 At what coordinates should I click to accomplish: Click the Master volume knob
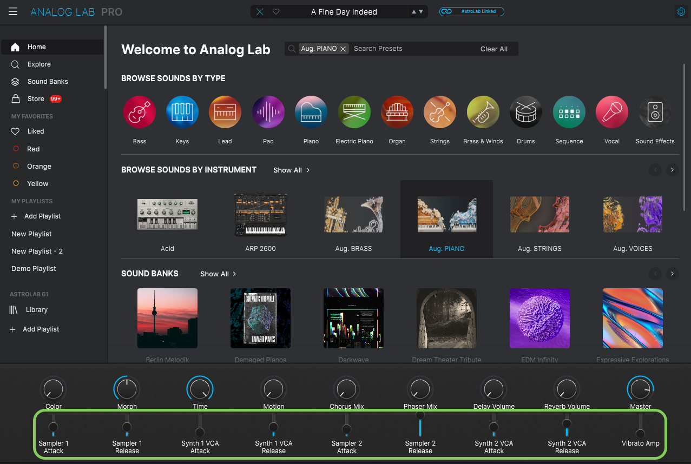pos(640,389)
